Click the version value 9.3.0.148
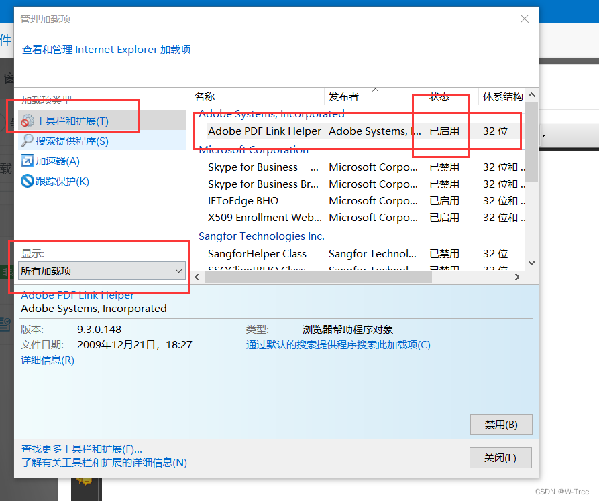 (x=99, y=330)
